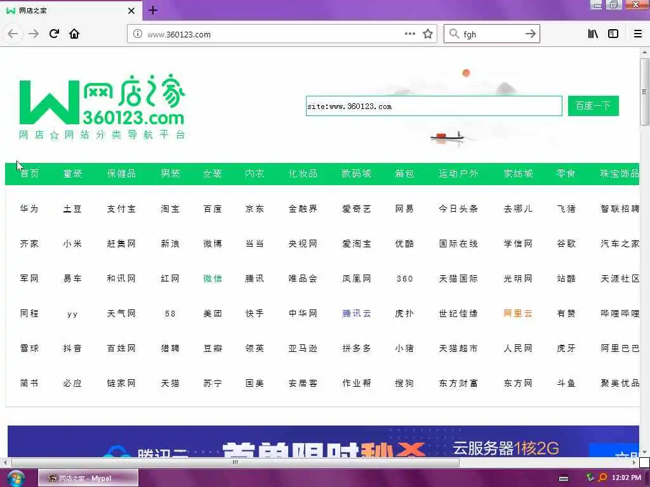Click the vertical scrollbar down arrow
The width and height of the screenshot is (650, 487).
[644, 452]
